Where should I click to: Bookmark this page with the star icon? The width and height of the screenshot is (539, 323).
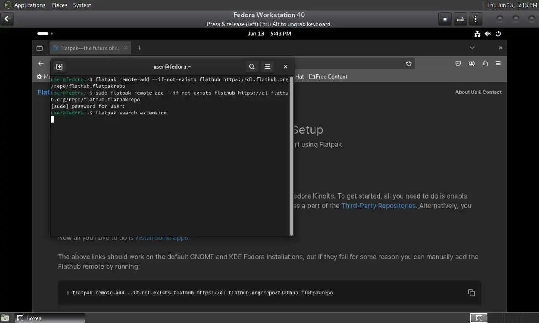click(408, 64)
